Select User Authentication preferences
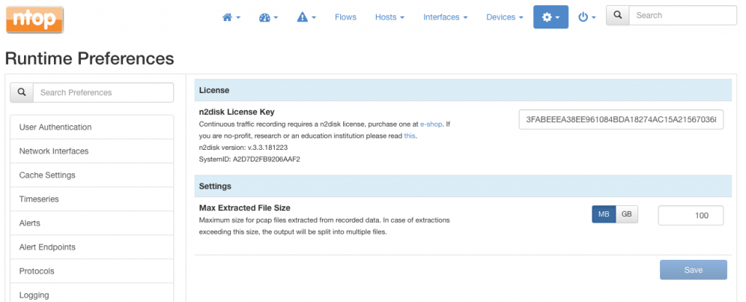The height and width of the screenshot is (302, 746). point(92,127)
